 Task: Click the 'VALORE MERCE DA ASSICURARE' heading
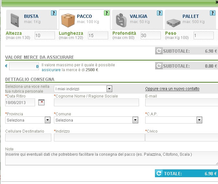tap(40, 57)
